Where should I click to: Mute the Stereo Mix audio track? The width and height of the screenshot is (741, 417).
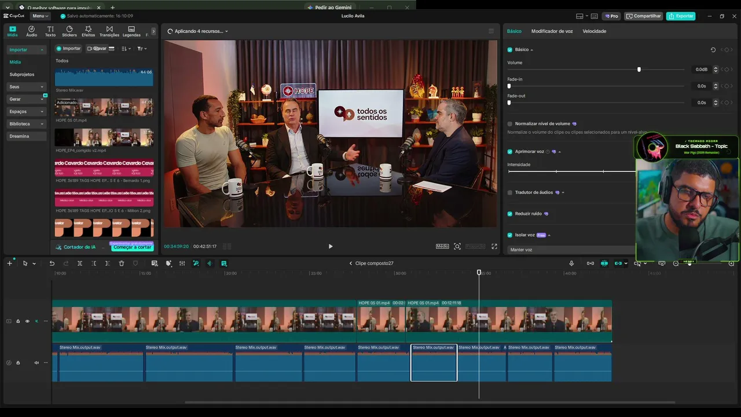[36, 363]
